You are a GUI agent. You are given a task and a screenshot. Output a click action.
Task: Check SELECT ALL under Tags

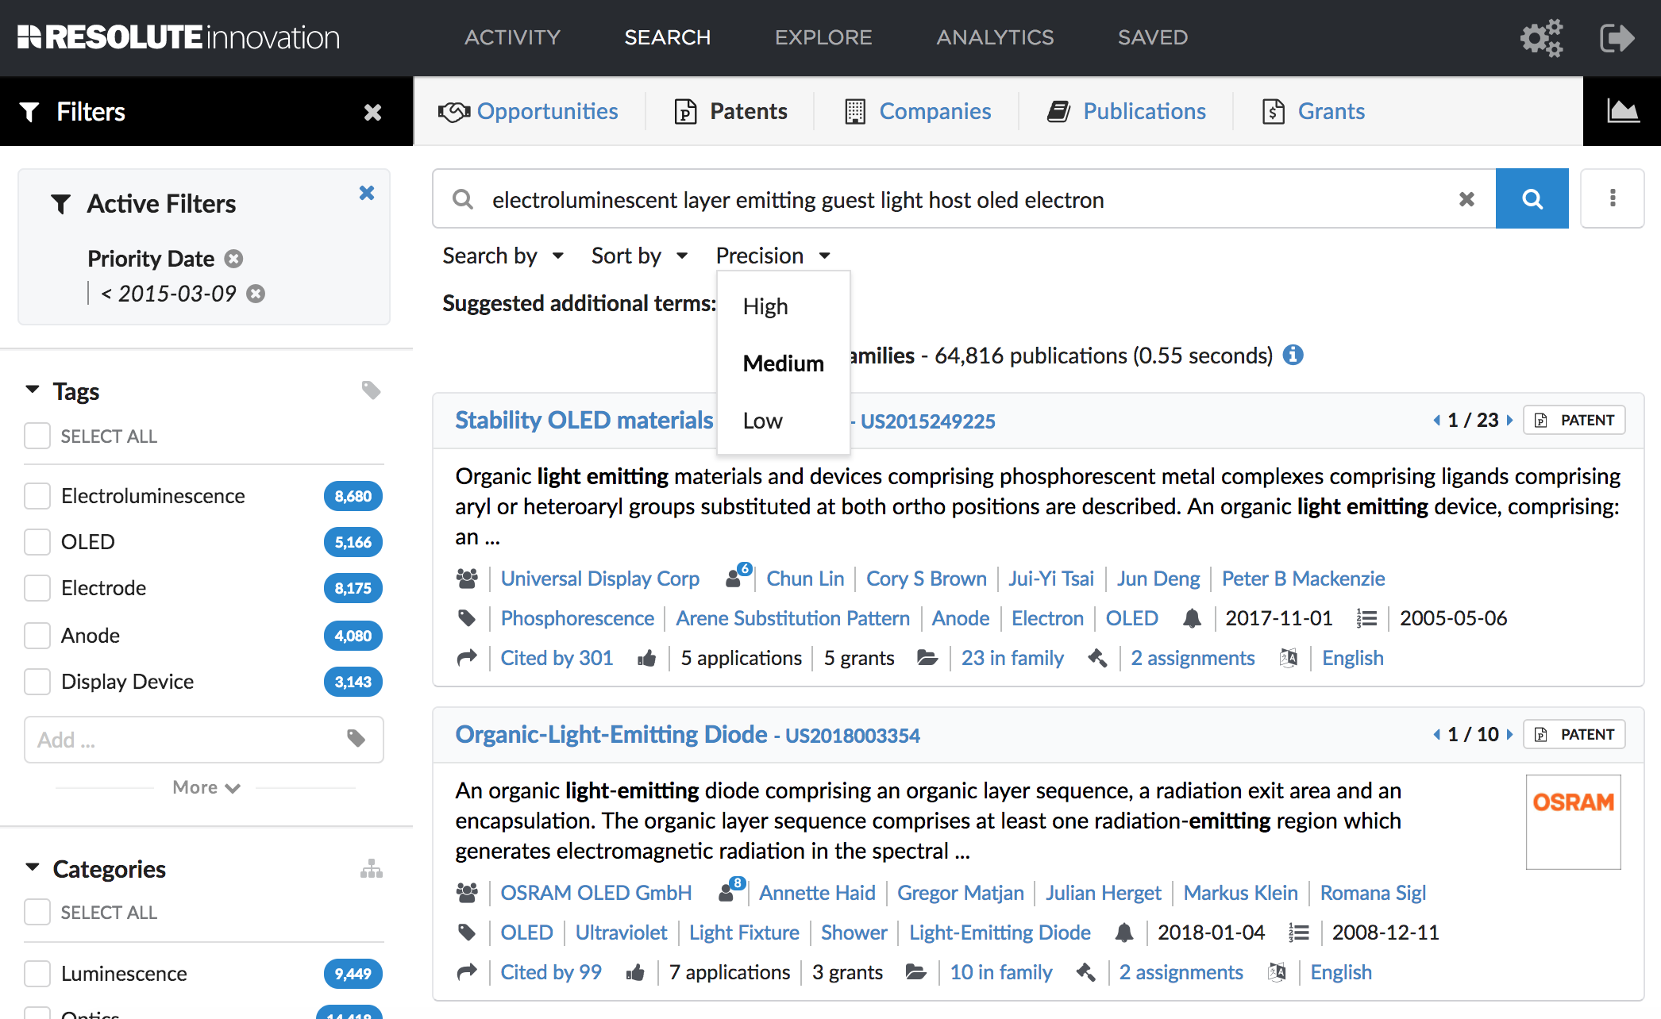[37, 436]
